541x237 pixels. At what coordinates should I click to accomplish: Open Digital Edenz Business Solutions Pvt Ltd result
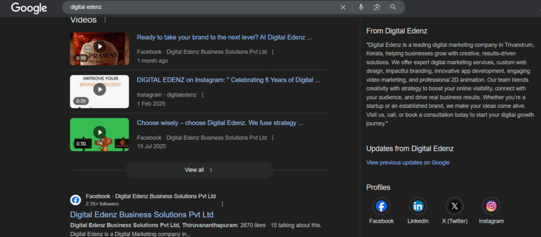click(x=142, y=215)
